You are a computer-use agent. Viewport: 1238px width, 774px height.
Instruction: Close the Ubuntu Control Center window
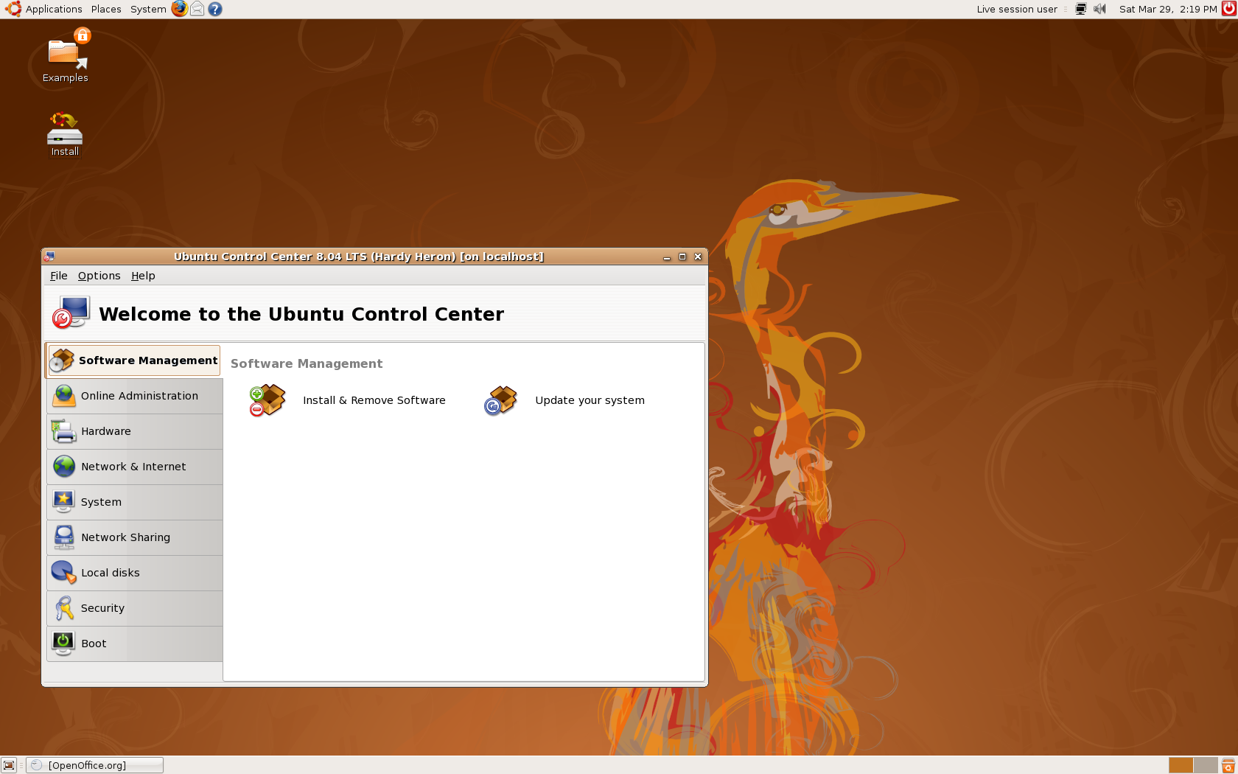click(698, 257)
